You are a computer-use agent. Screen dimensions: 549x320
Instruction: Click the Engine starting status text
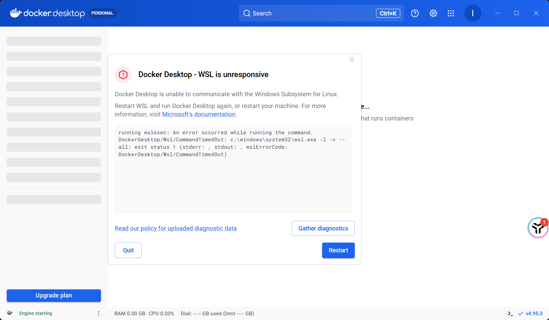(x=36, y=313)
